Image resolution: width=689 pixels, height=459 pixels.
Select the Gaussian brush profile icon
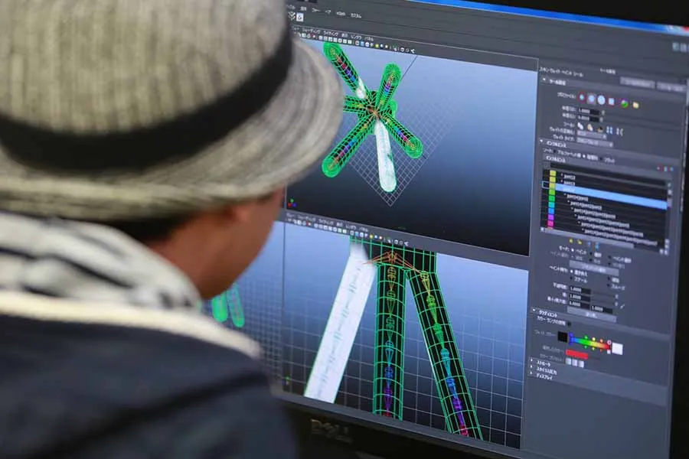pos(582,99)
